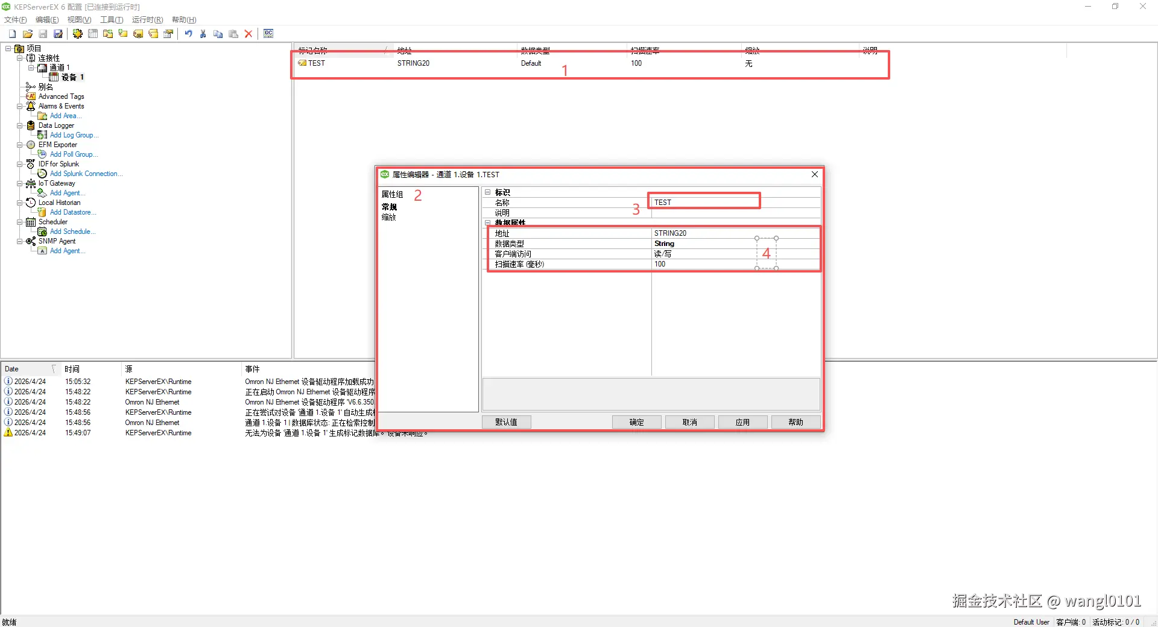The height and width of the screenshot is (627, 1158).
Task: Open the 运行时(R) menu
Action: pyautogui.click(x=148, y=20)
